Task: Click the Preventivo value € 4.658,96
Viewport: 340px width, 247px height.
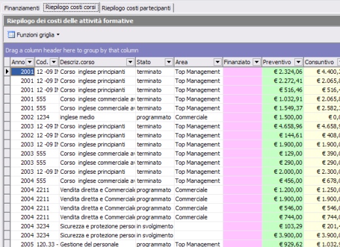Action: [283, 126]
